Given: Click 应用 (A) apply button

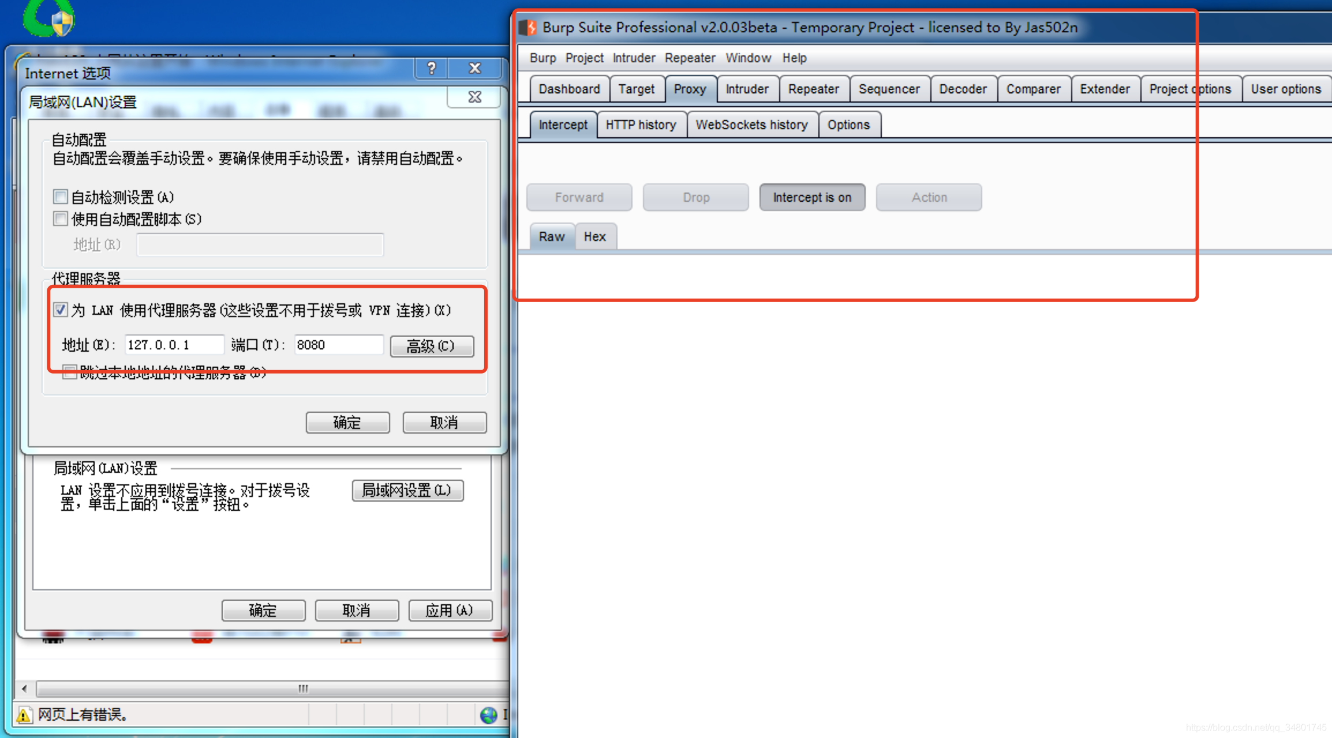Looking at the screenshot, I should (450, 611).
